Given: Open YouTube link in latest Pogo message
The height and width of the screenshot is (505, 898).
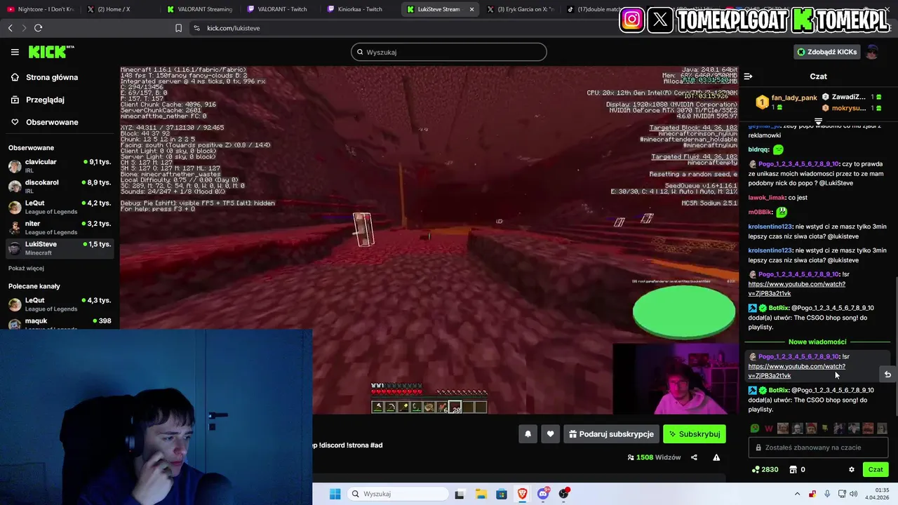Looking at the screenshot, I should [x=796, y=371].
